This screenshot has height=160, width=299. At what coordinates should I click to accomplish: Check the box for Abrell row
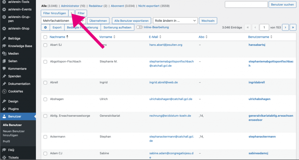coord(45,83)
